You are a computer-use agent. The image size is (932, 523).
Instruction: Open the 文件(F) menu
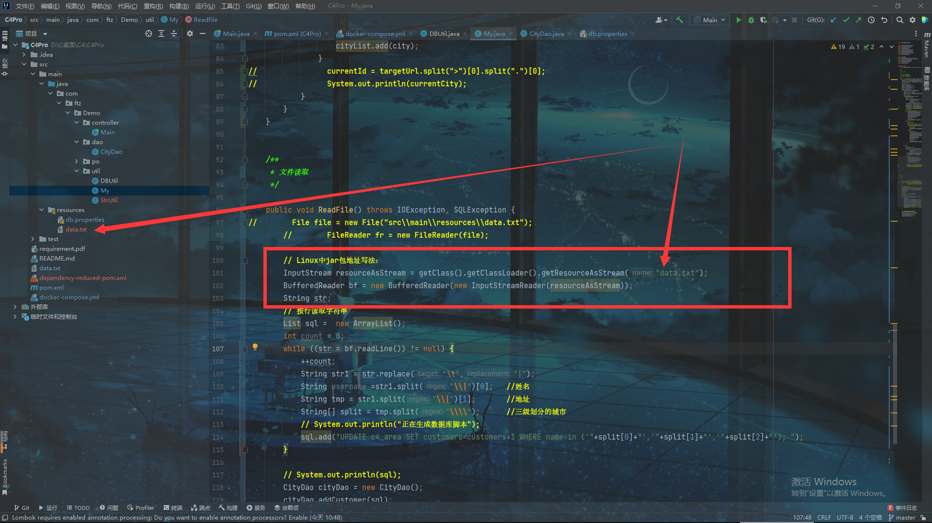[25, 6]
